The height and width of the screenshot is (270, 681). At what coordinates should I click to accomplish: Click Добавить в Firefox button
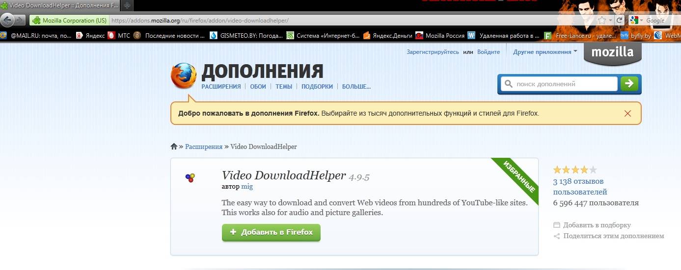click(x=271, y=233)
